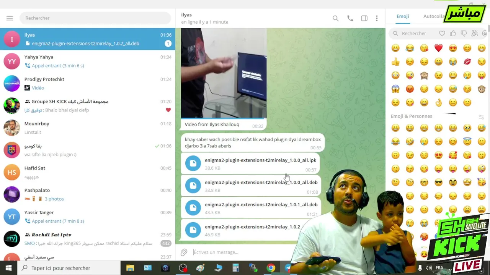Open the Telegram hamburger main menu
490x275 pixels.
[x=10, y=18]
